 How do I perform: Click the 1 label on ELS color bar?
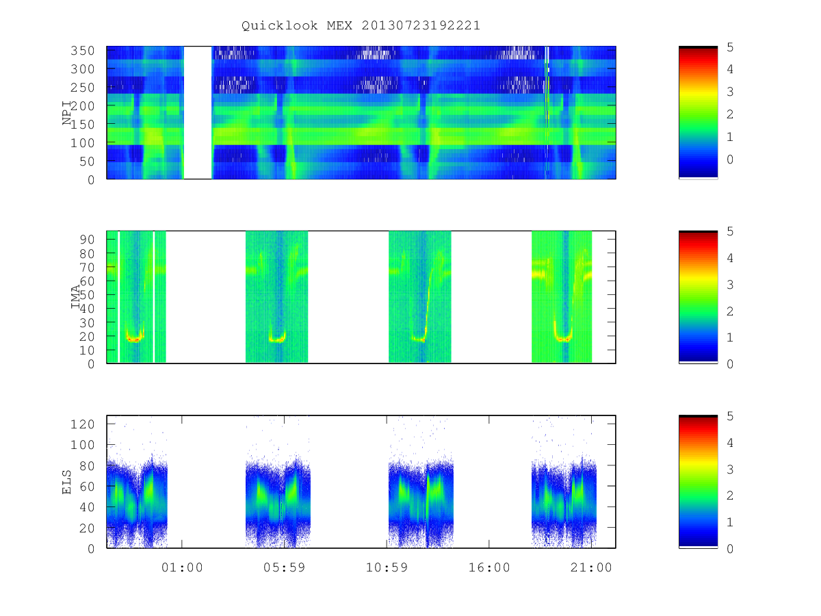[730, 522]
